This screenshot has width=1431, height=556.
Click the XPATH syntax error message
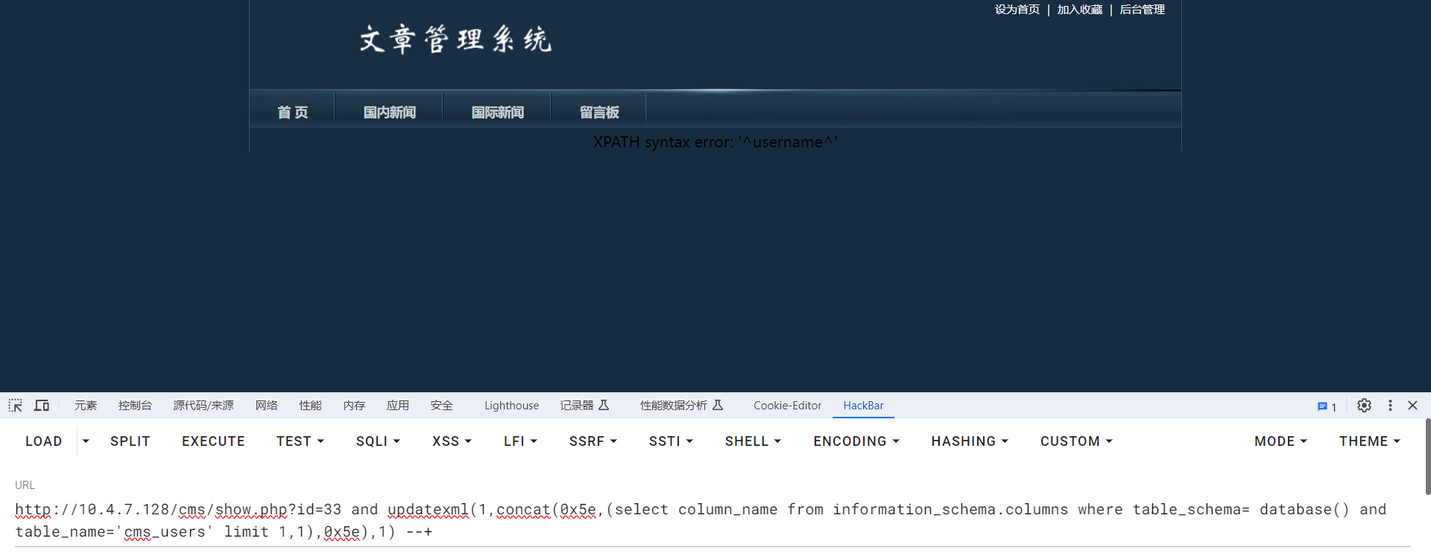coord(715,142)
